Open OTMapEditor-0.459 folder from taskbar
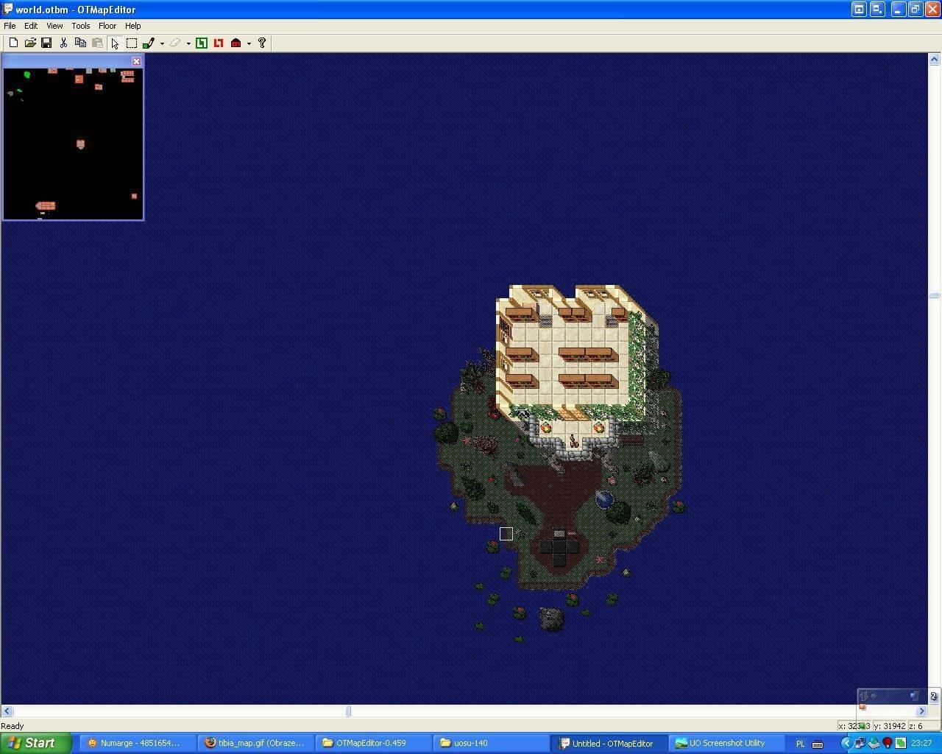This screenshot has width=942, height=754. [373, 743]
